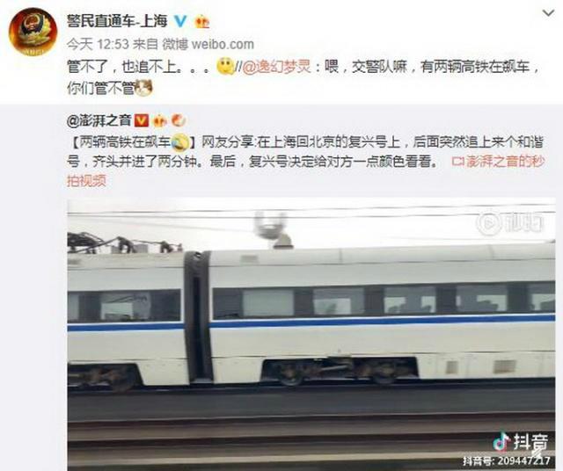Open the @澎湃之音 original poster link
The image size is (563, 471).
[99, 120]
